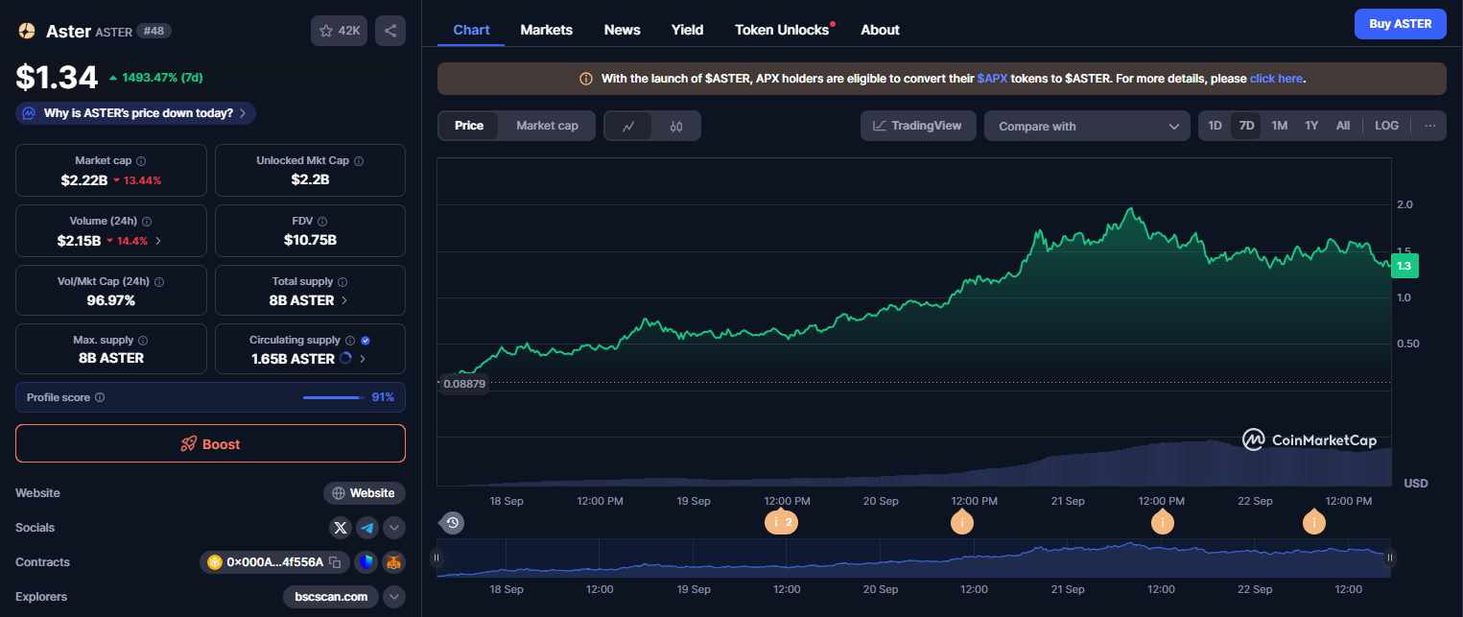Screen dimensions: 1463x617
Task: Open the News tab
Action: coord(622,30)
